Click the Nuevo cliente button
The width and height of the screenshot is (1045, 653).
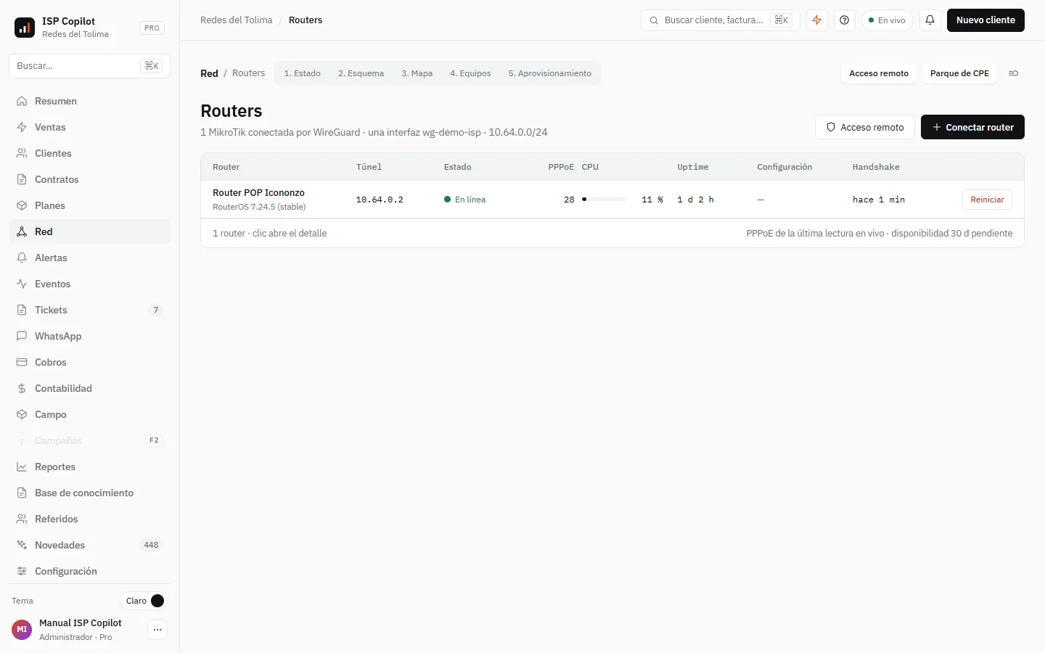985,20
